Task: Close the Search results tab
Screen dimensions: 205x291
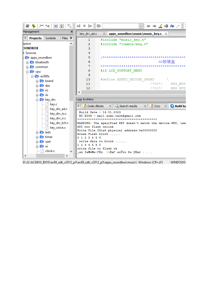Action: [145, 106]
